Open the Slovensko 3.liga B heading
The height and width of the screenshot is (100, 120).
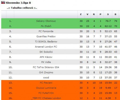tap(18, 3)
